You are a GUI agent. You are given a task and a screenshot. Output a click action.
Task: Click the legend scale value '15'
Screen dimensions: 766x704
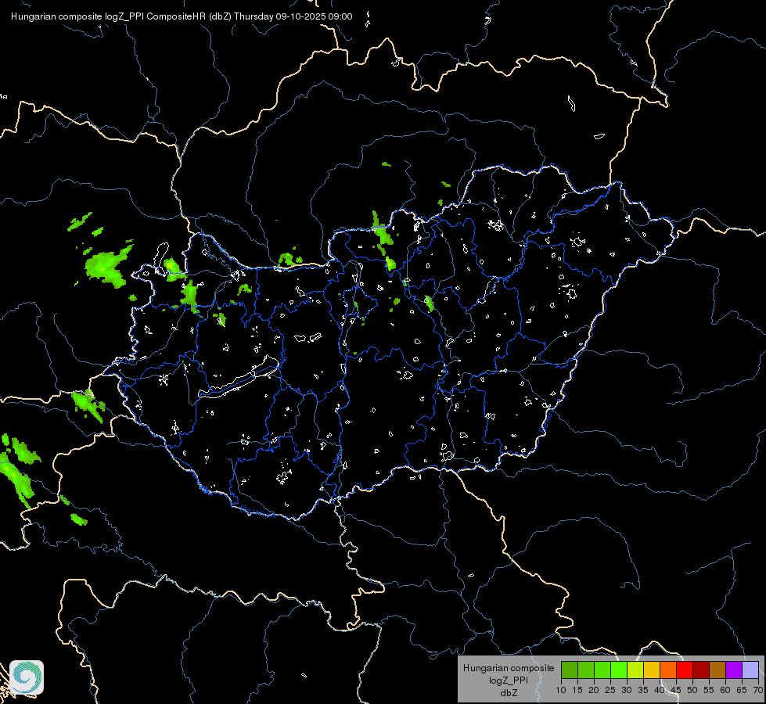[577, 690]
